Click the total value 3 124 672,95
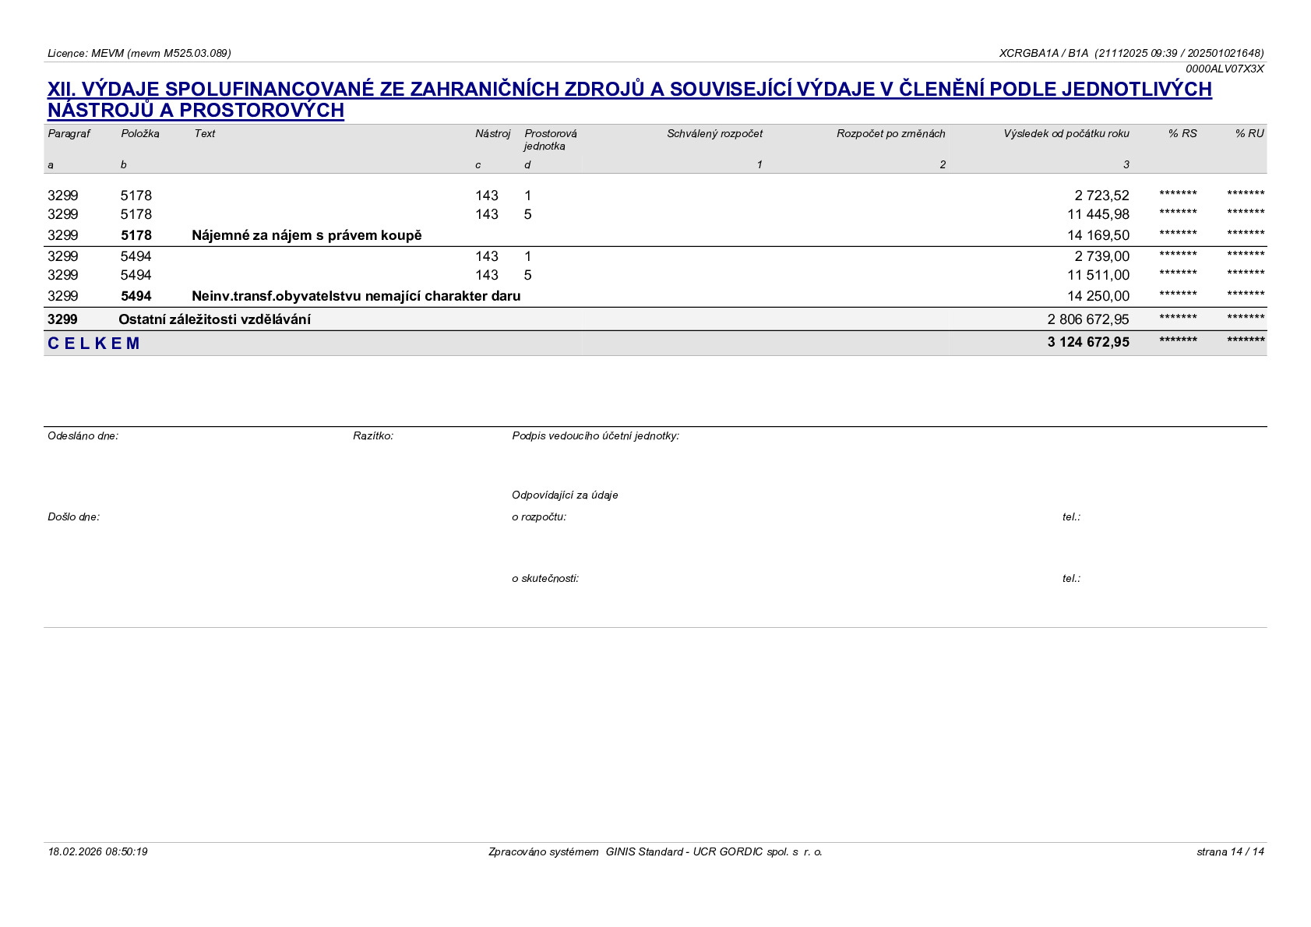The height and width of the screenshot is (927, 1311). [x=1088, y=342]
